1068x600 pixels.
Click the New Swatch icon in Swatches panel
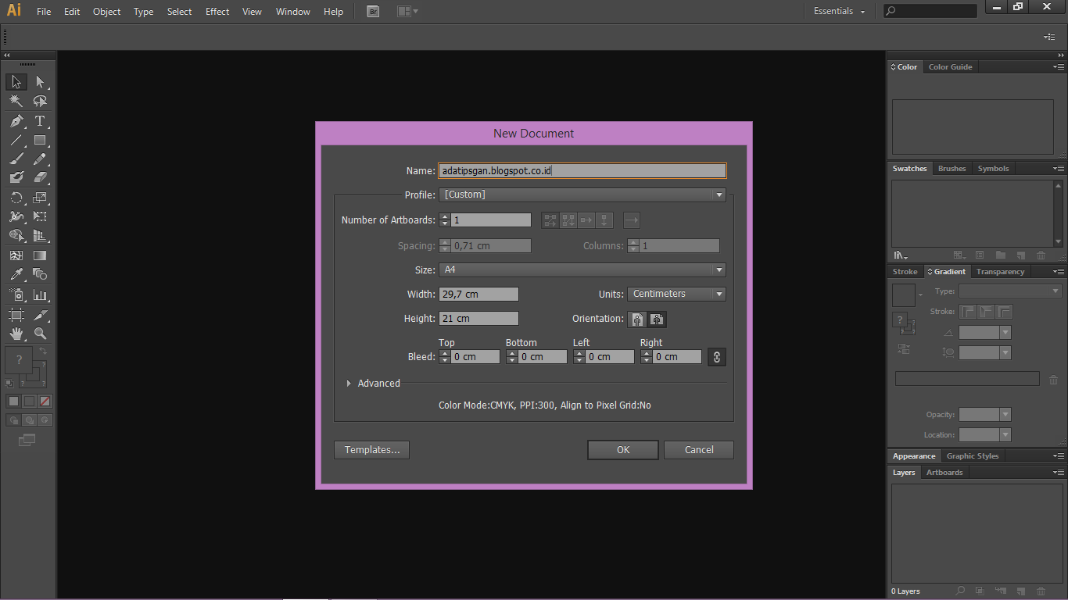pos(1020,255)
